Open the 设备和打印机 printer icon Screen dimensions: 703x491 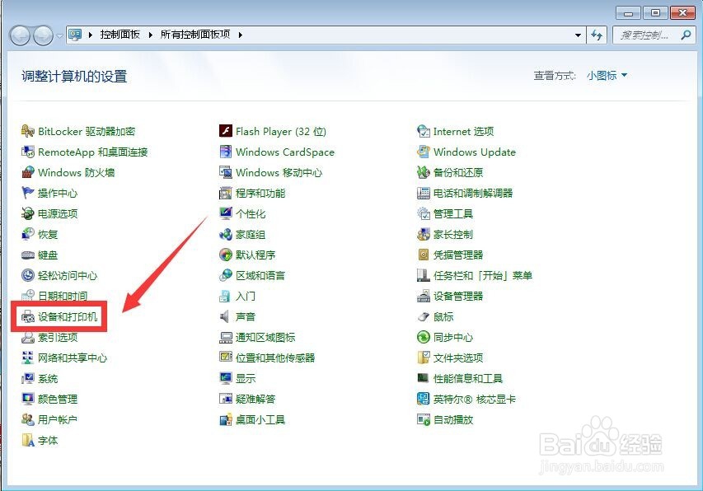[28, 316]
